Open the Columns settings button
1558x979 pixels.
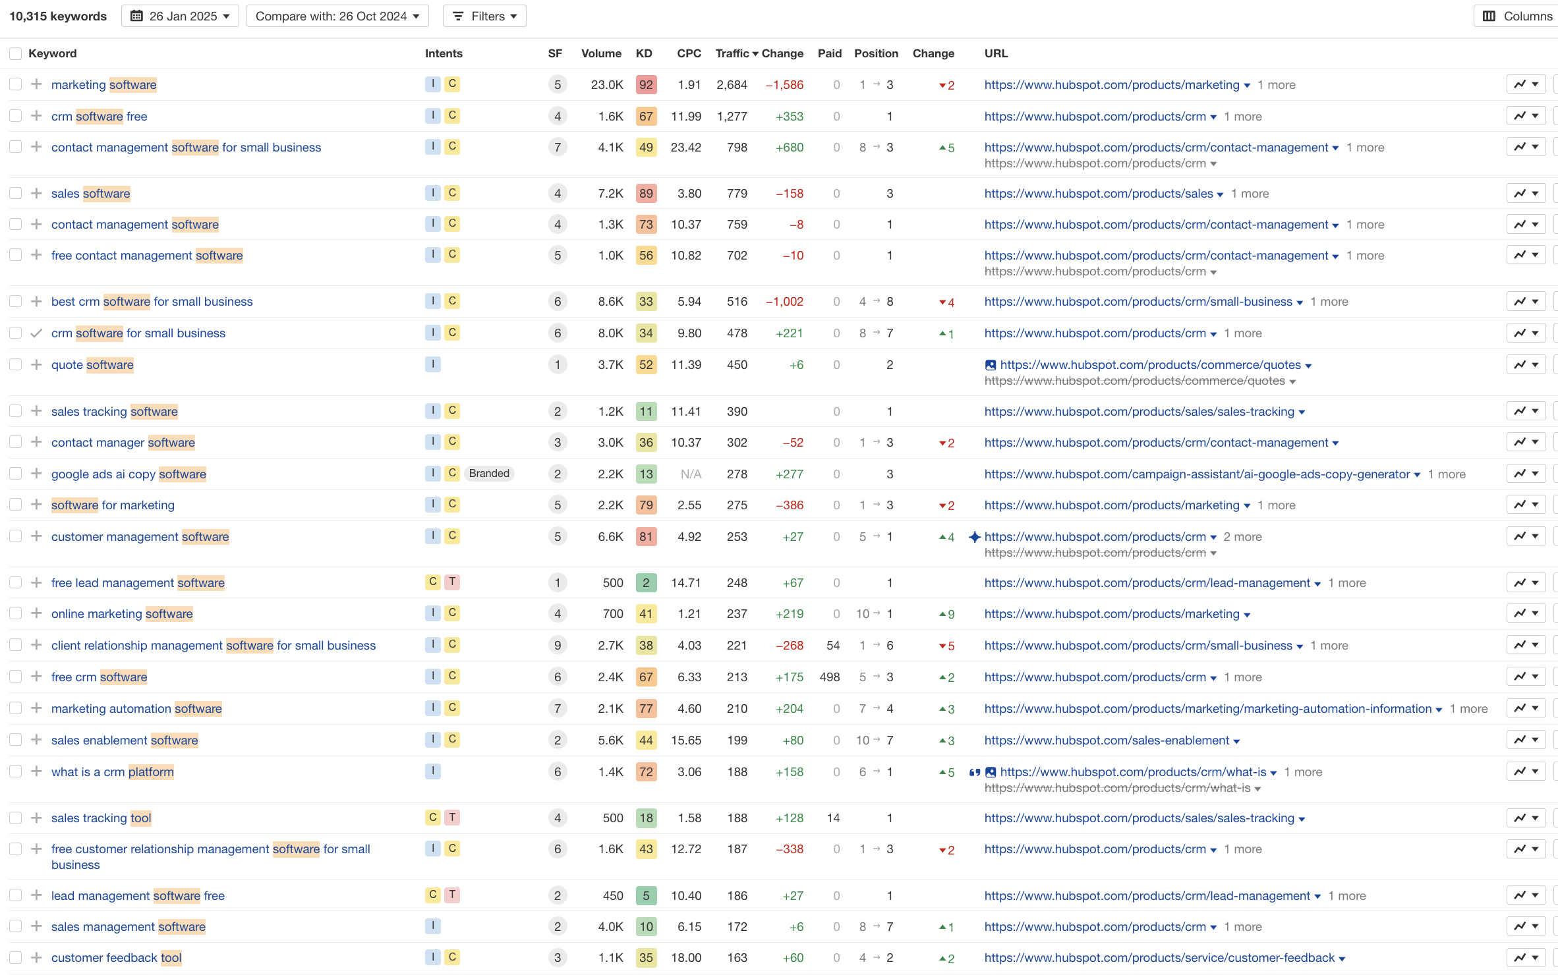click(x=1516, y=16)
